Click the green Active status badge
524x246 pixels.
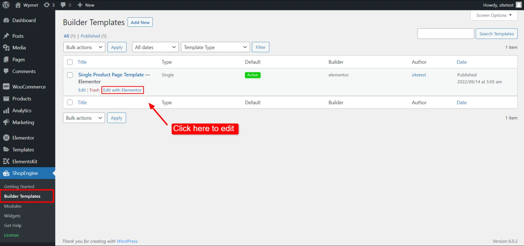click(253, 75)
